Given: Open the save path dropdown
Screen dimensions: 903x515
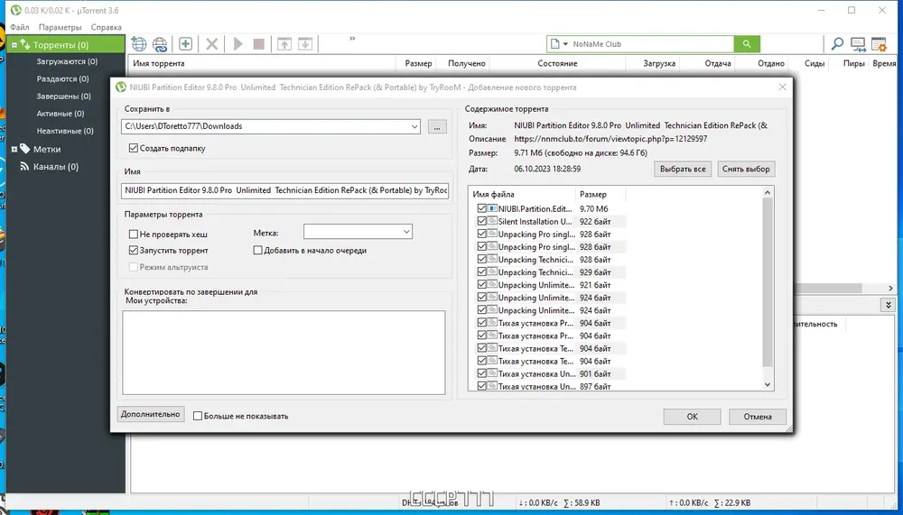Looking at the screenshot, I should click(414, 126).
